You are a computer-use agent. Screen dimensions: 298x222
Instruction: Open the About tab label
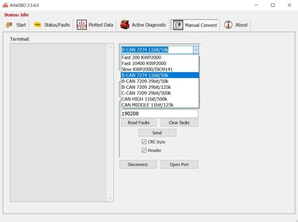click(241, 25)
